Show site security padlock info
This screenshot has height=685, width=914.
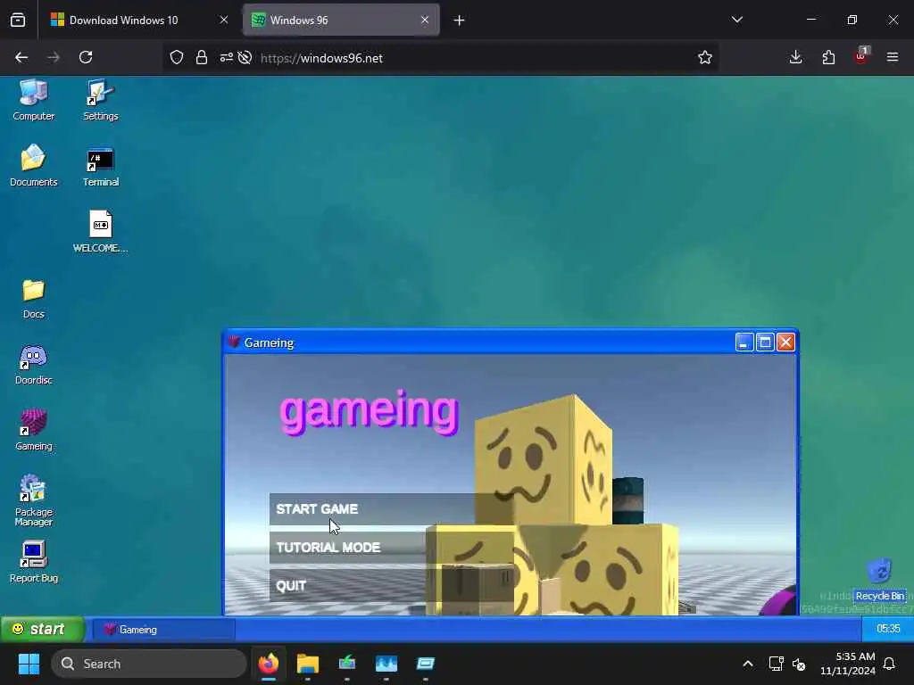202,58
